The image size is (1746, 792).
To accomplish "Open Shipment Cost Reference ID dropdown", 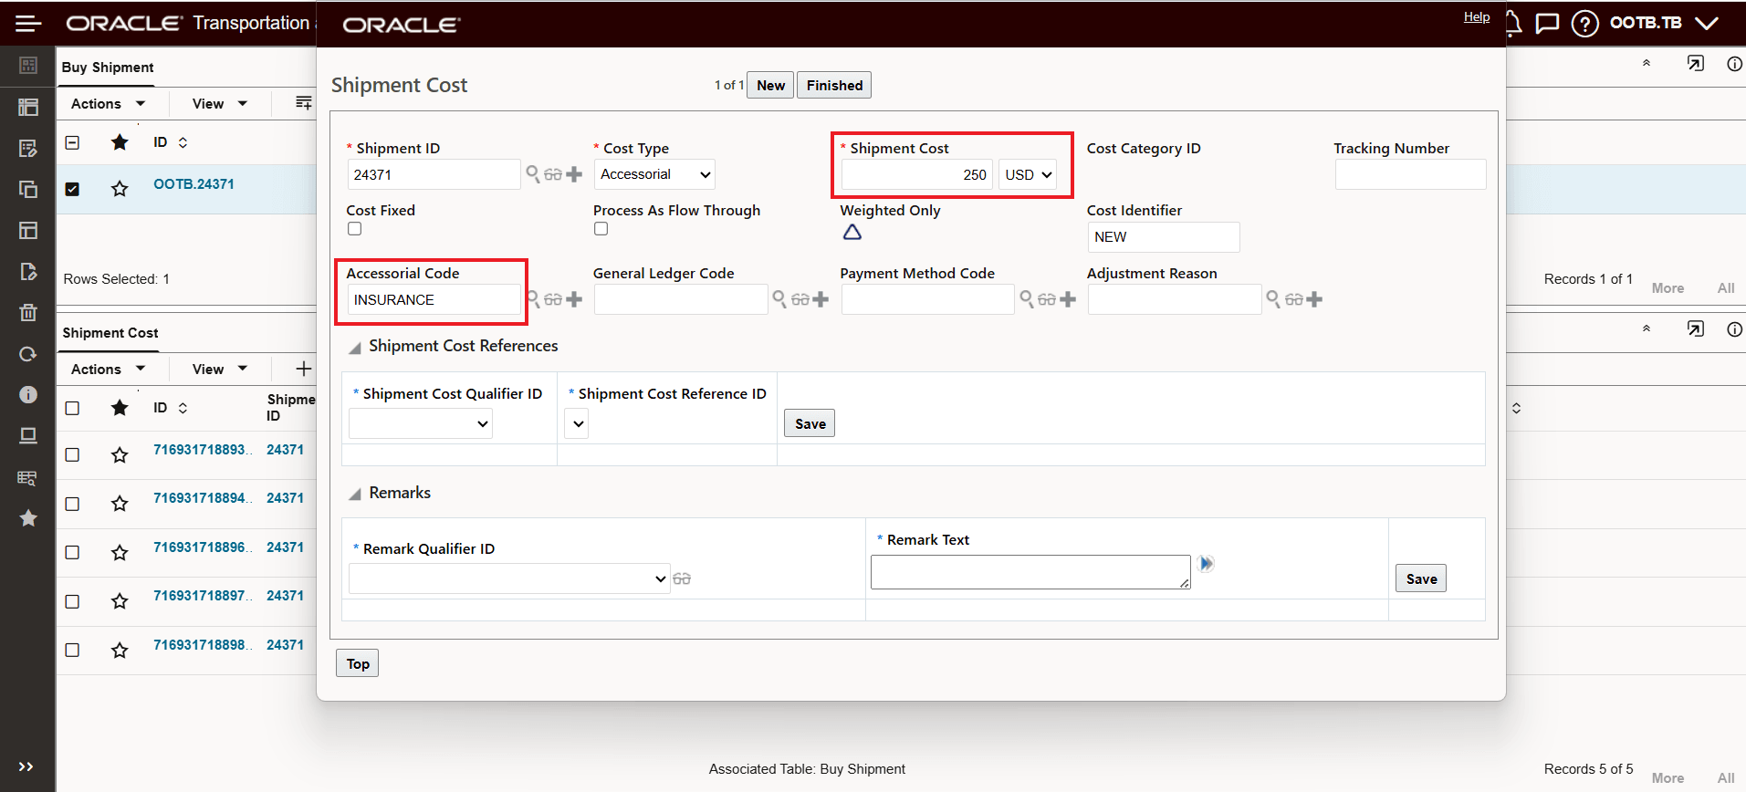I will 577,423.
